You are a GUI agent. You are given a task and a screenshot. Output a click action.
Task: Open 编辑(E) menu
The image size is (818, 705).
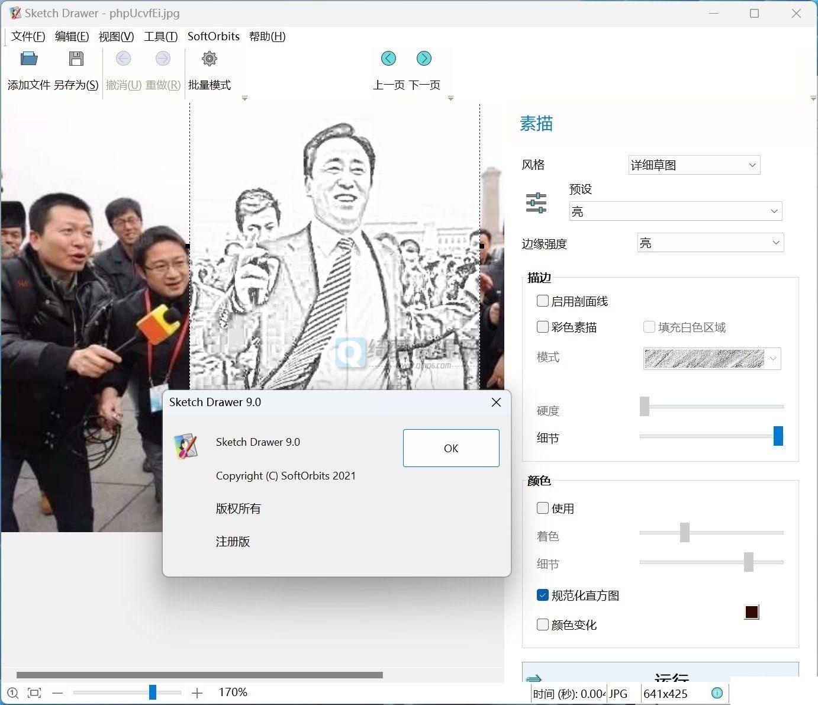pos(72,36)
